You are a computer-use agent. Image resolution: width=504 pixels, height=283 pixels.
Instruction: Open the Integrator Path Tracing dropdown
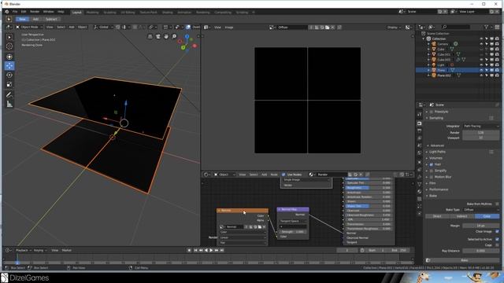[x=480, y=127]
